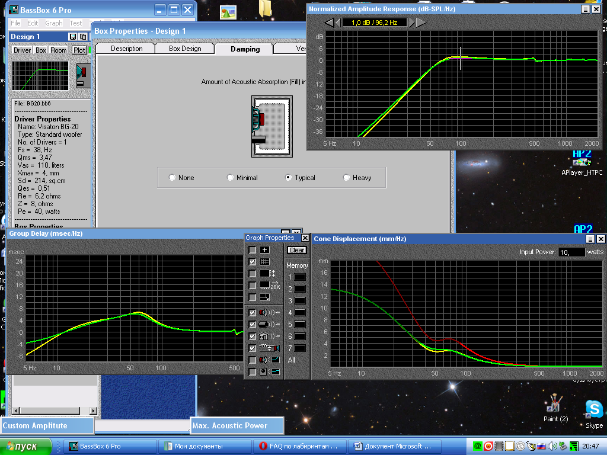This screenshot has width=607, height=455.
Task: Click the box cylinder response icon
Action: (x=270, y=324)
